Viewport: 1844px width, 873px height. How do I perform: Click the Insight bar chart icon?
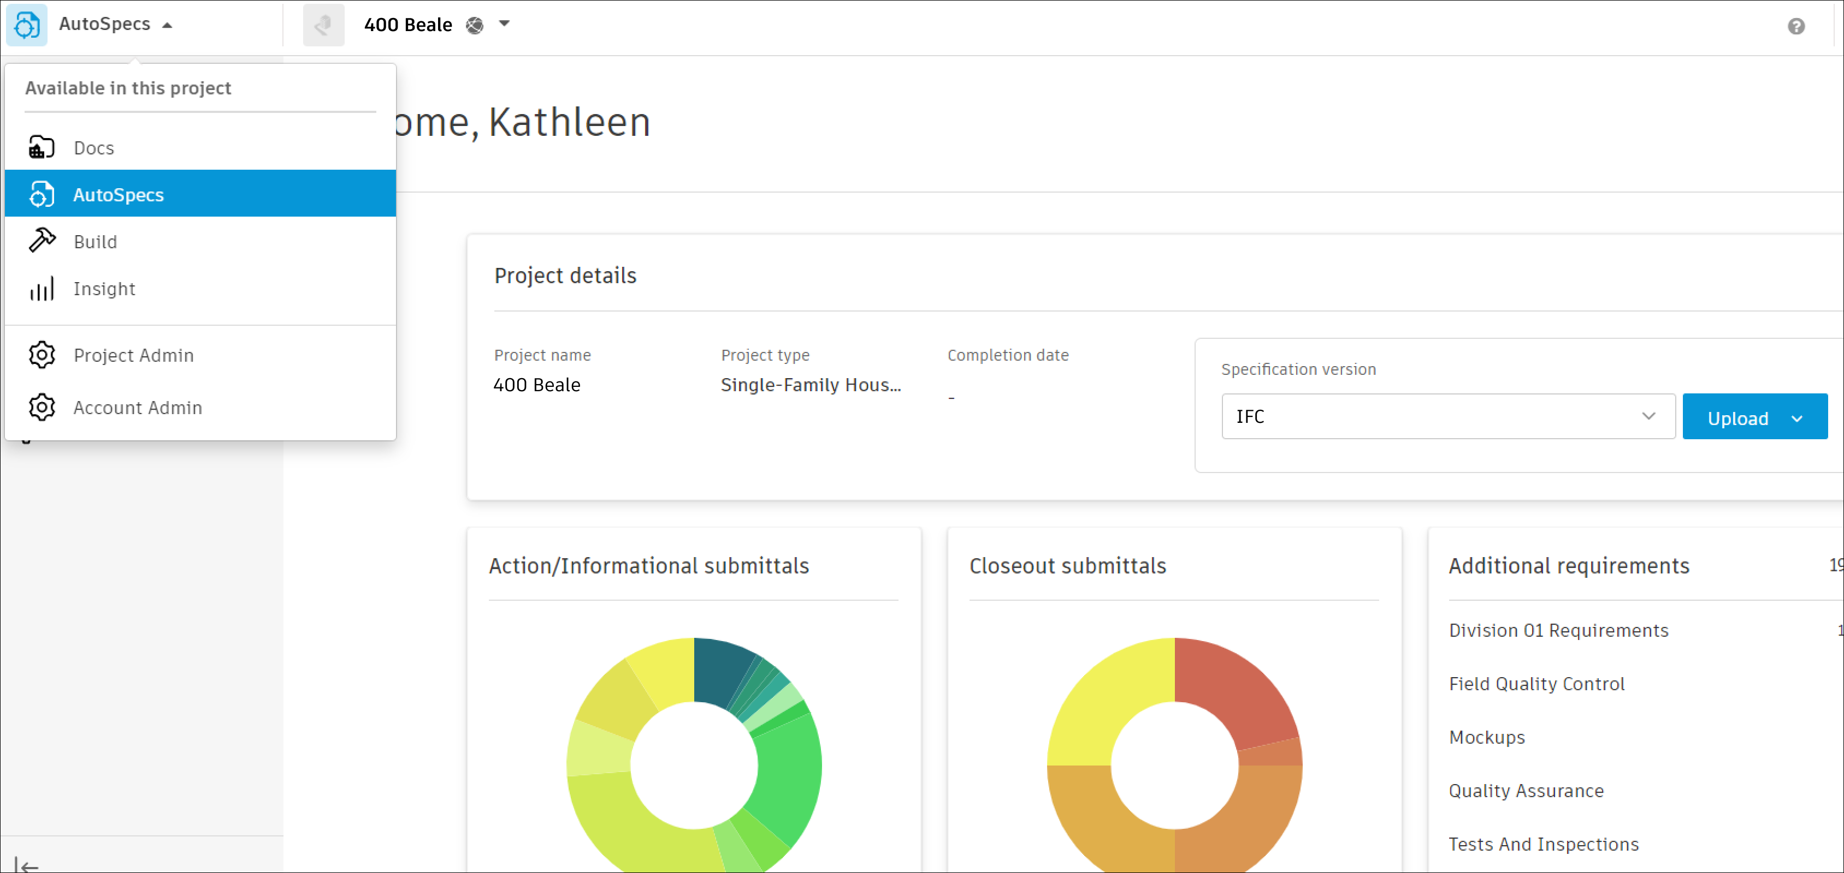(42, 289)
